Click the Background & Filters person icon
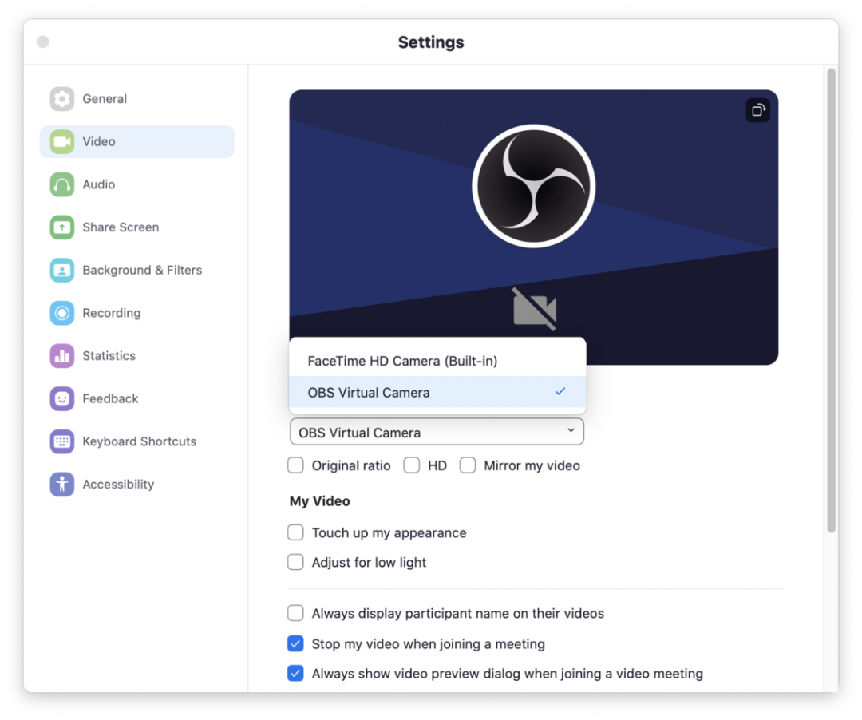The image size is (862, 720). tap(61, 271)
